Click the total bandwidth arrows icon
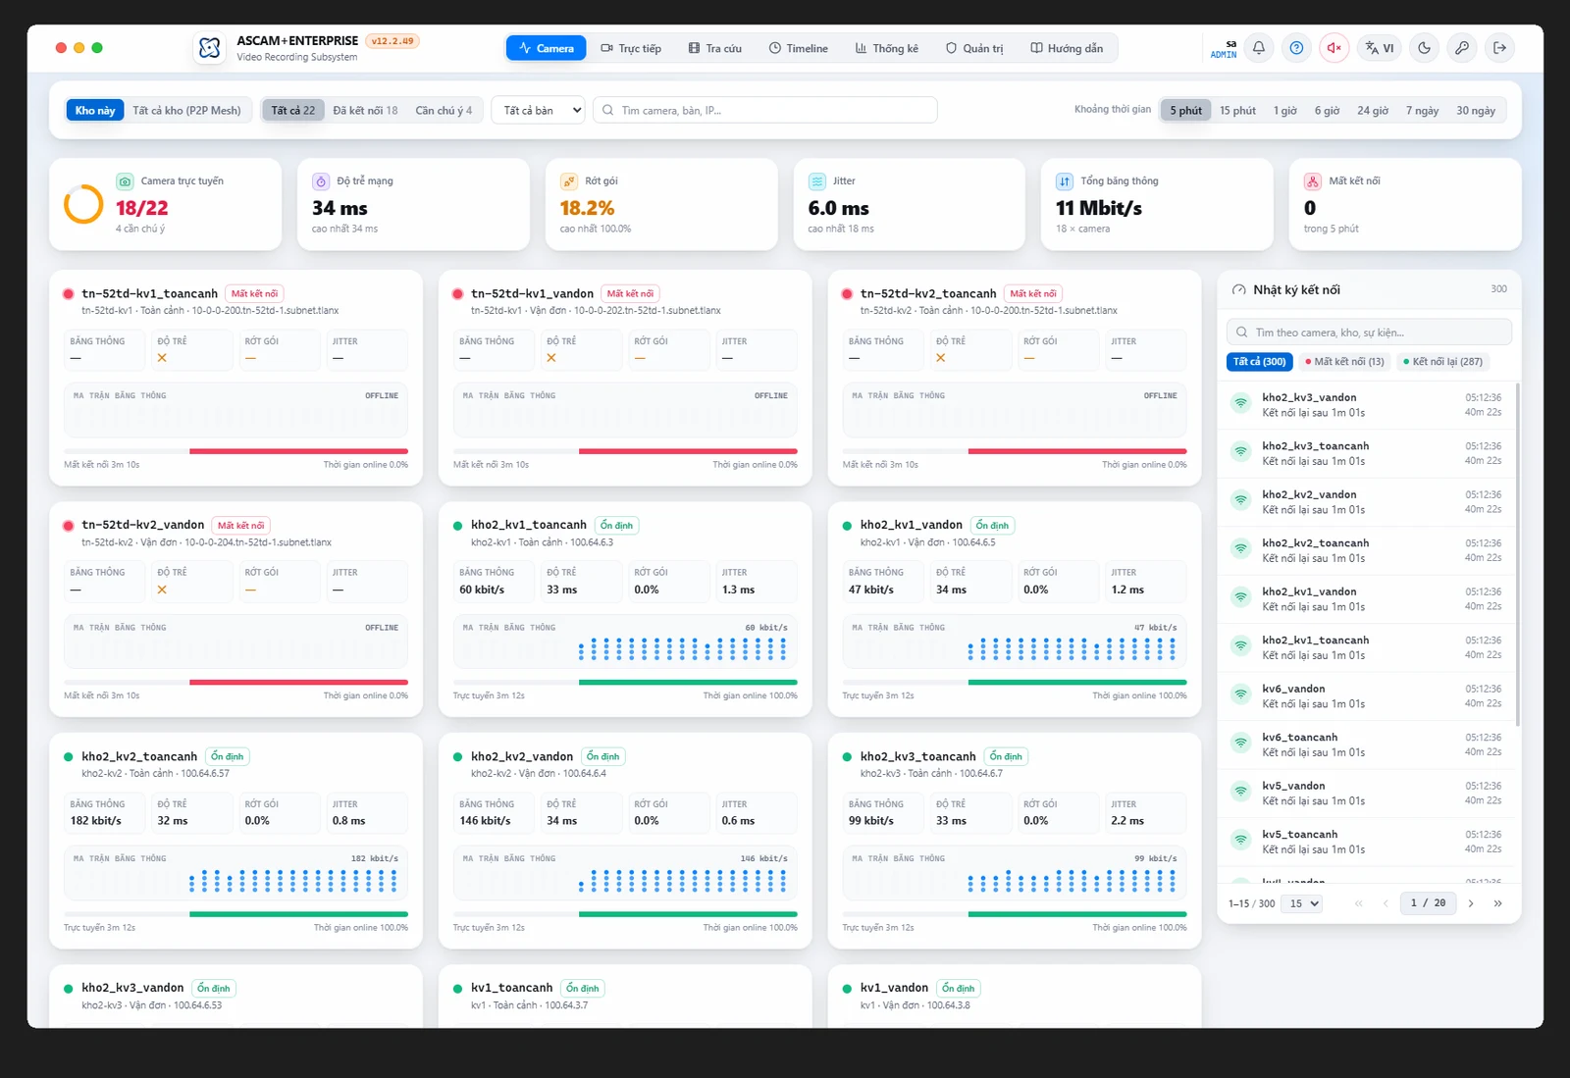The height and width of the screenshot is (1078, 1570). pos(1065,181)
